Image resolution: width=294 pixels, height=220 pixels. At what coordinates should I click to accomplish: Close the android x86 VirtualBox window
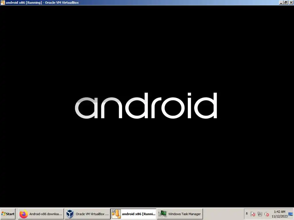[291, 3]
